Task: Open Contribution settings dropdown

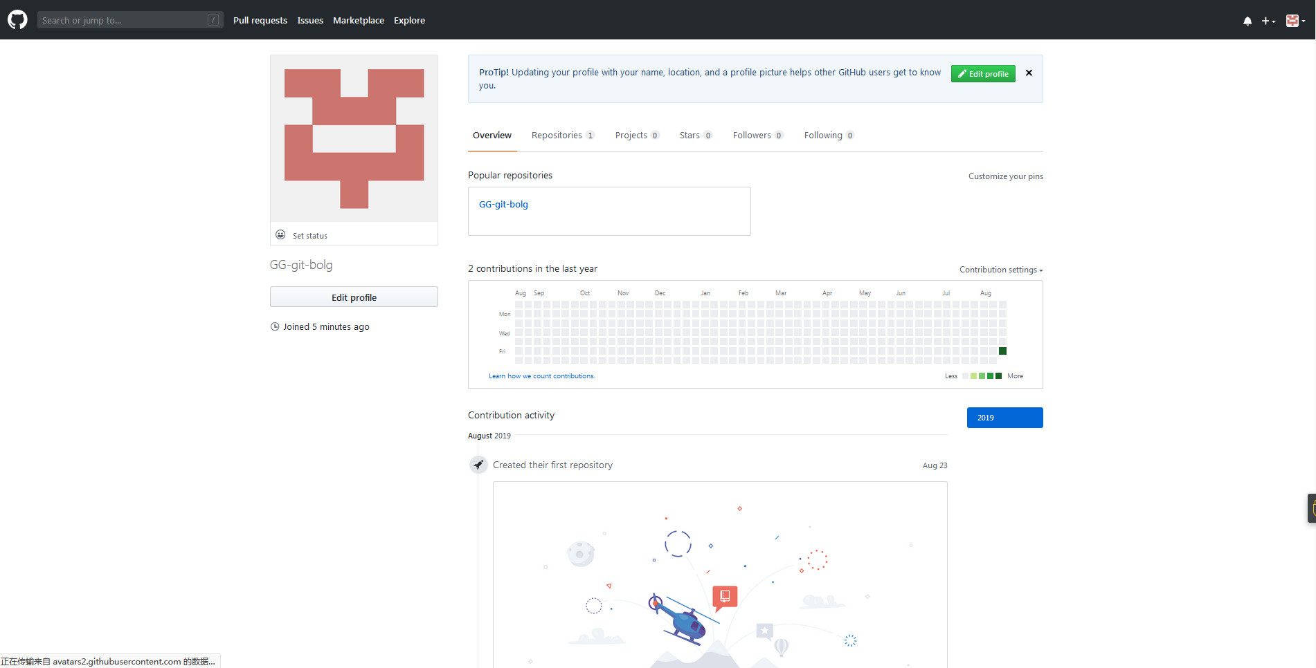Action: tap(1000, 270)
